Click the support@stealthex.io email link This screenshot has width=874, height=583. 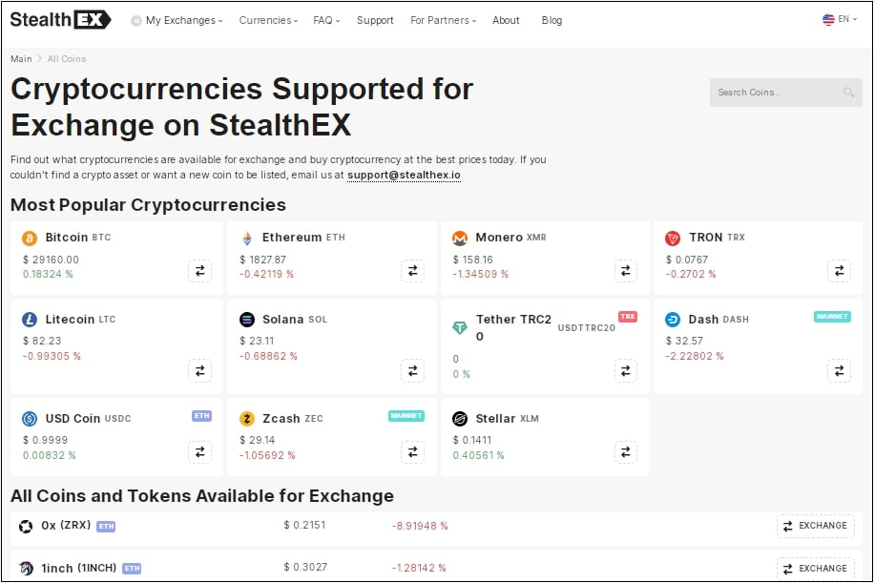[405, 175]
